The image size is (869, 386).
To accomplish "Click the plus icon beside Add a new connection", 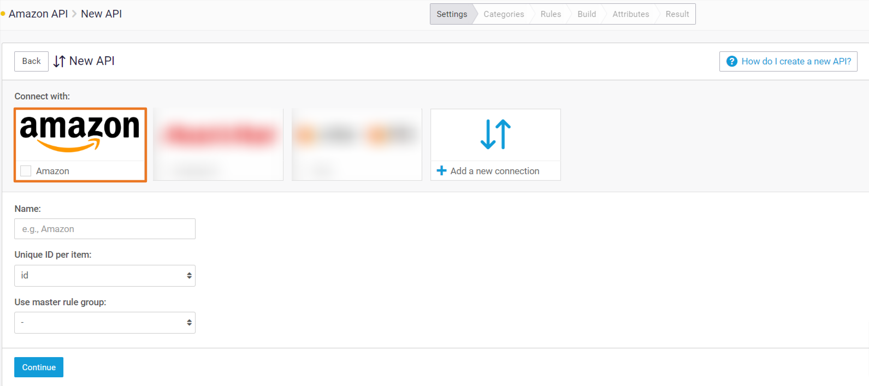I will [x=442, y=171].
